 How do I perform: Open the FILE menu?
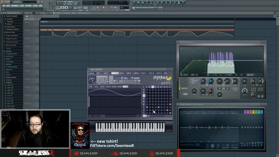pyautogui.click(x=4, y=6)
